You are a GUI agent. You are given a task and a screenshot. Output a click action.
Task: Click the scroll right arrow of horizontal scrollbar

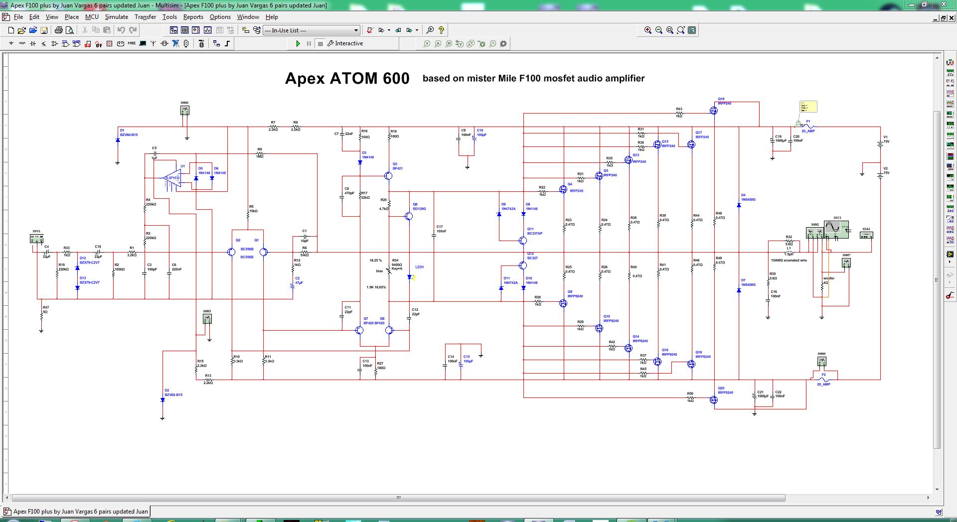pyautogui.click(x=928, y=498)
